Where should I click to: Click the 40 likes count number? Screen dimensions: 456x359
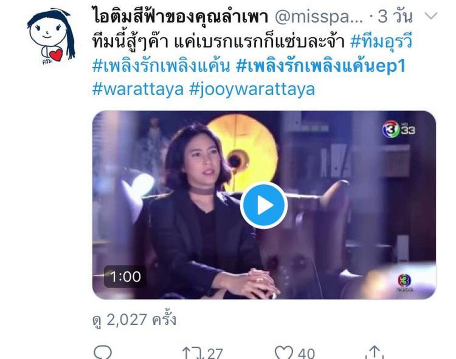(x=306, y=354)
